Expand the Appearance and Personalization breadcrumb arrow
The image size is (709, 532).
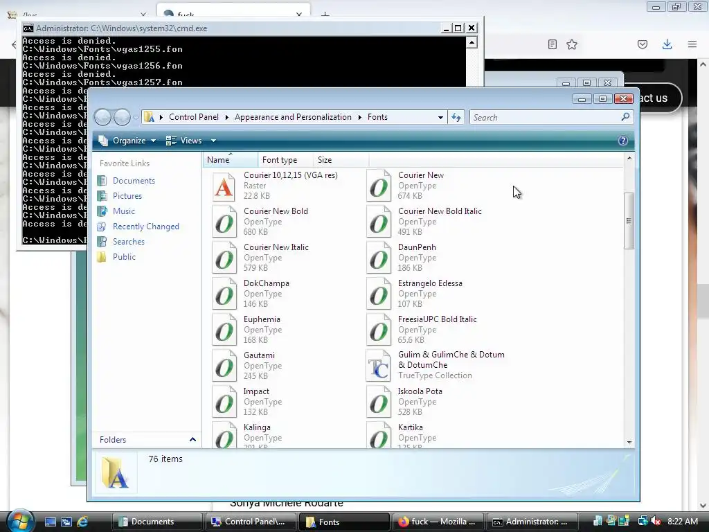(359, 117)
